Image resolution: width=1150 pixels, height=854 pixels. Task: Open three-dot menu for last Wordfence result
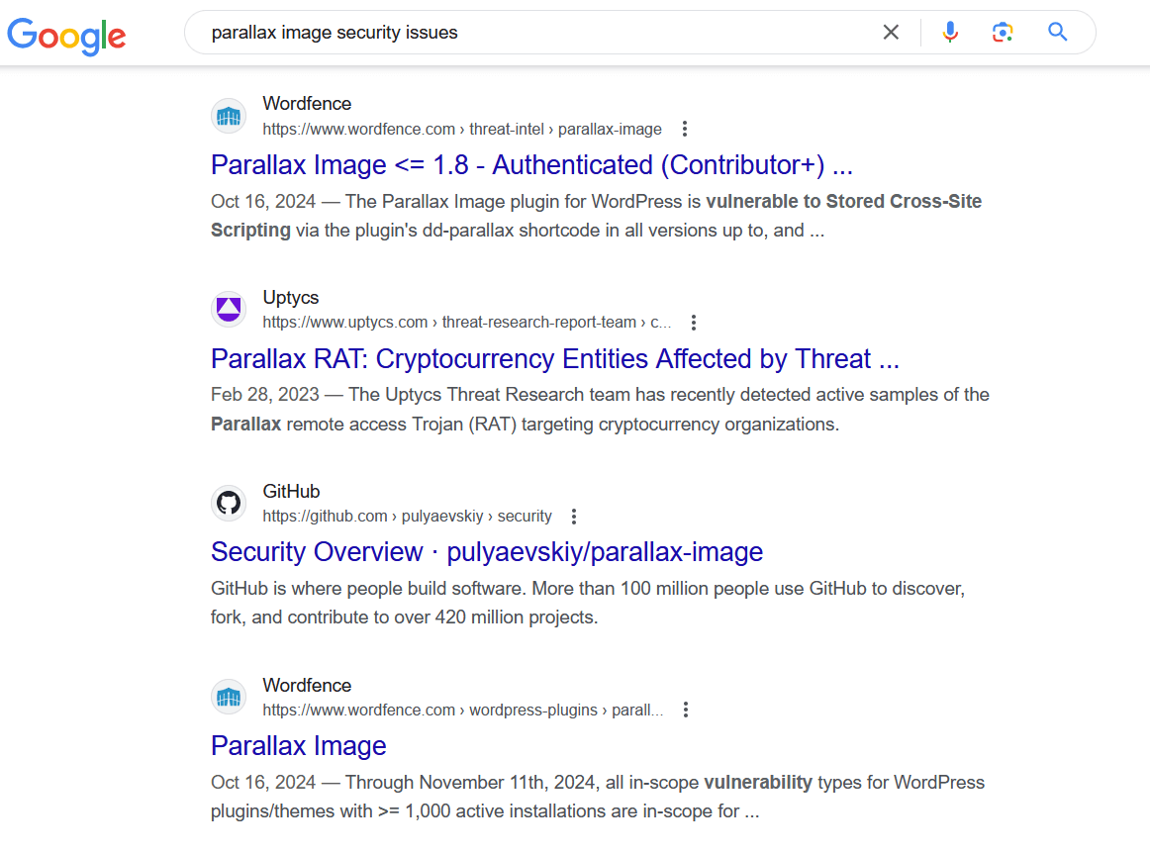[x=686, y=711]
